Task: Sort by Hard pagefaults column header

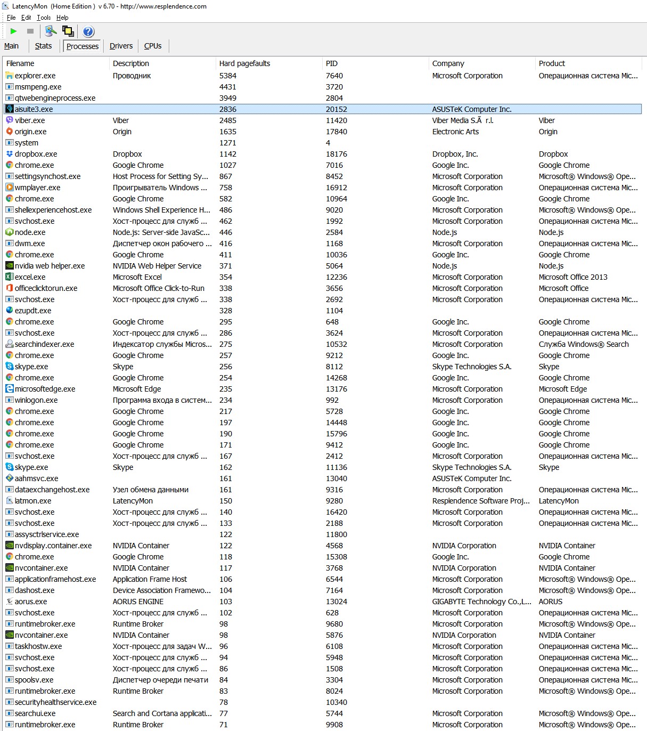Action: [269, 63]
